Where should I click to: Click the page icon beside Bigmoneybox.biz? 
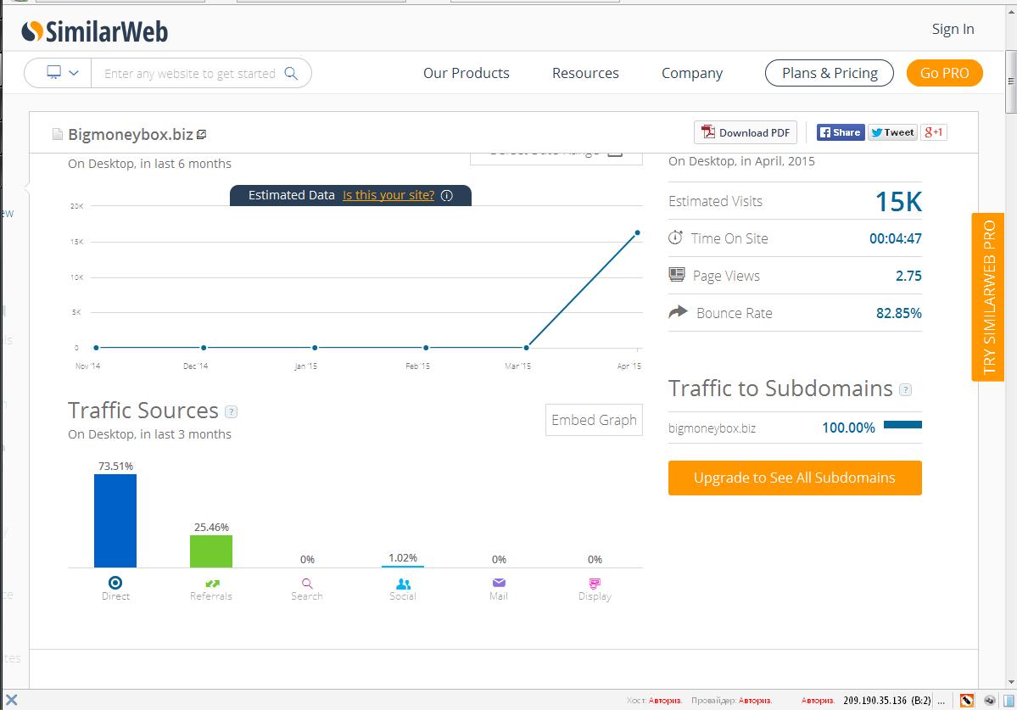click(58, 134)
